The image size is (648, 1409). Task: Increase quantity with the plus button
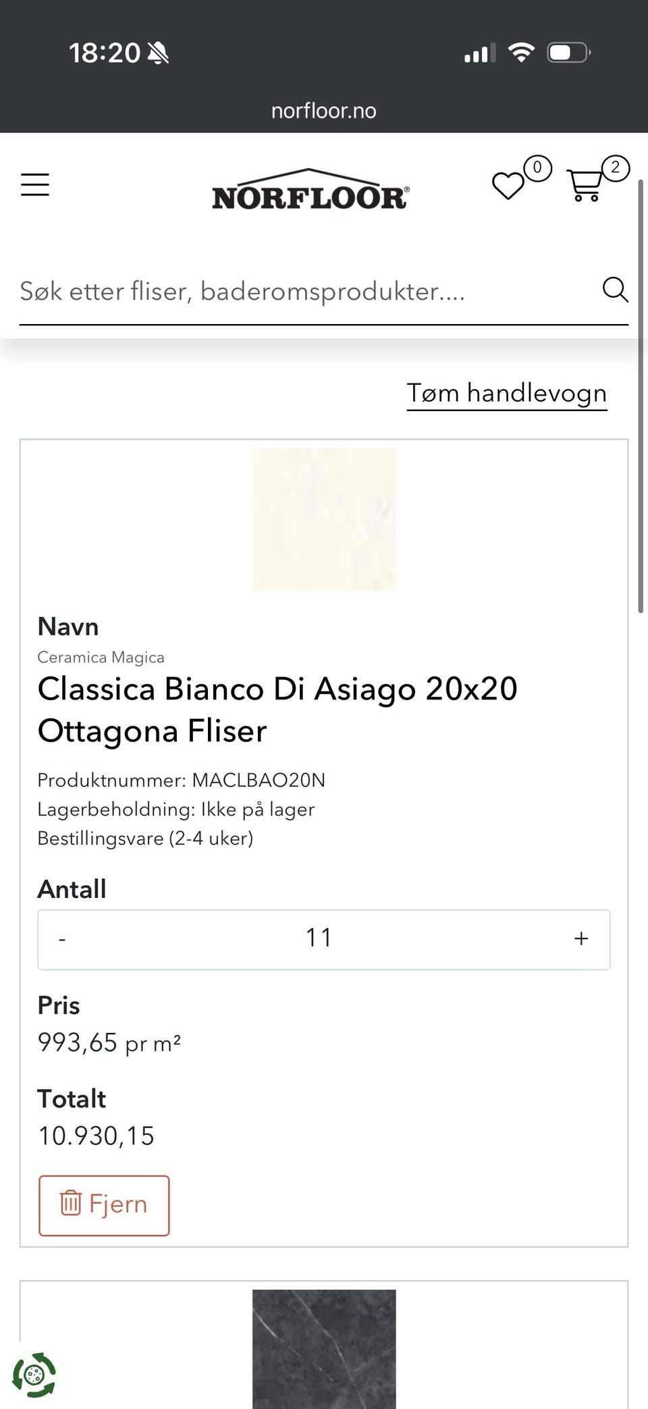pos(581,939)
